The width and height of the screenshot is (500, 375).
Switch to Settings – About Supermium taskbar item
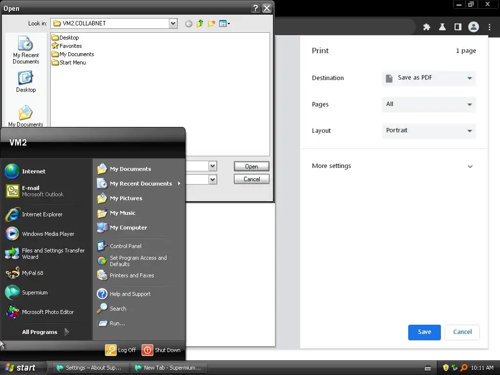pos(91,368)
